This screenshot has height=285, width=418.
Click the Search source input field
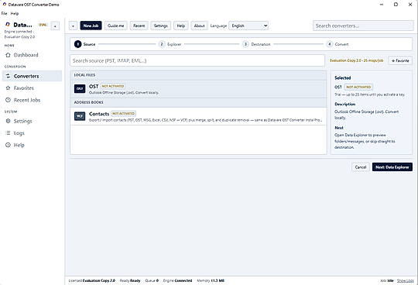coord(197,60)
